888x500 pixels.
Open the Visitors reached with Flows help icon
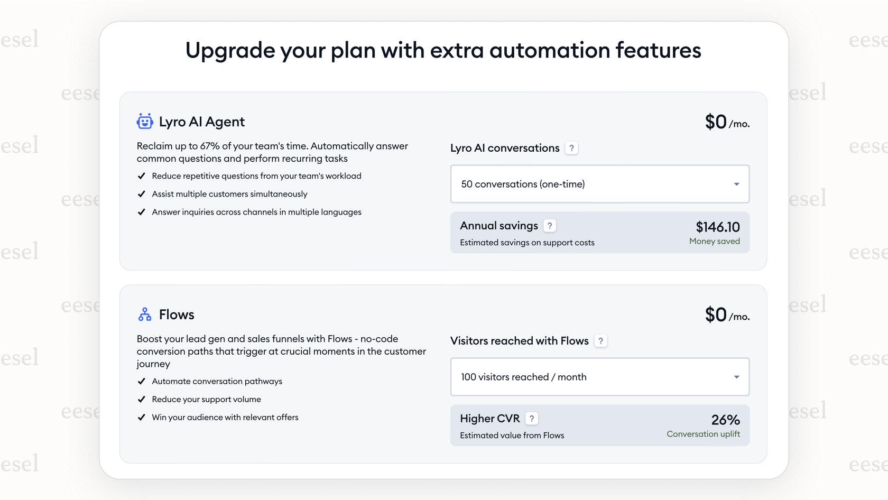(600, 341)
